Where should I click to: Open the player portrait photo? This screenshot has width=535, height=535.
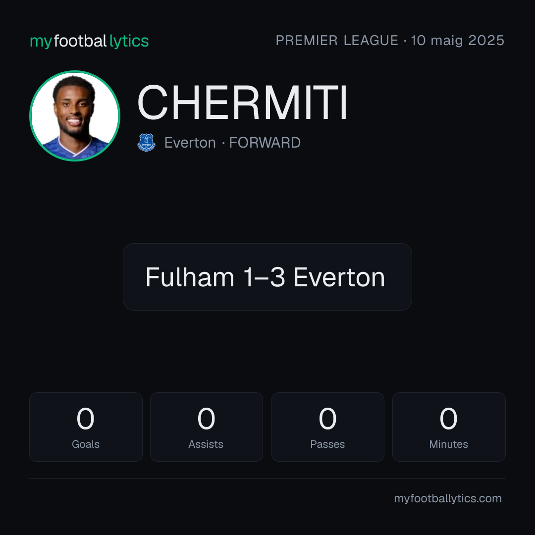click(x=75, y=115)
